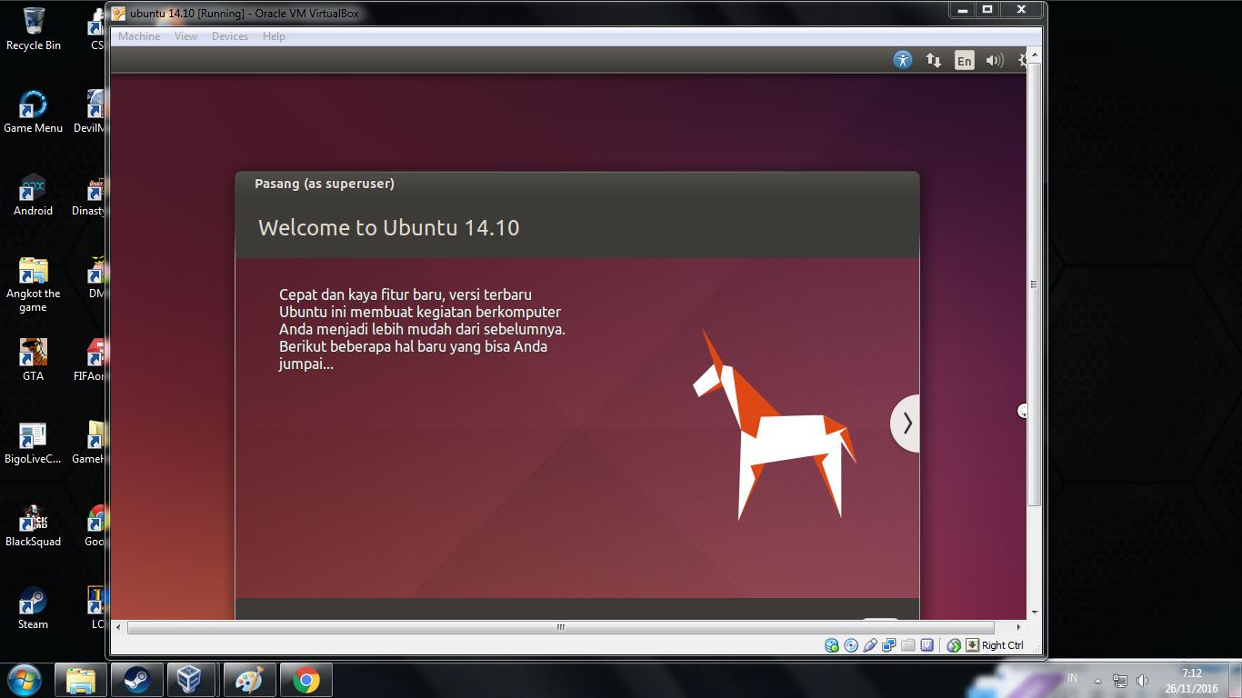The image size is (1242, 698).
Task: Open the Ubuntu sound volume indicator
Action: 995,61
